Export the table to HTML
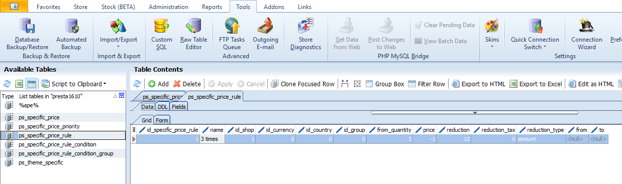Viewport: 622px width, 184px height. [x=479, y=84]
